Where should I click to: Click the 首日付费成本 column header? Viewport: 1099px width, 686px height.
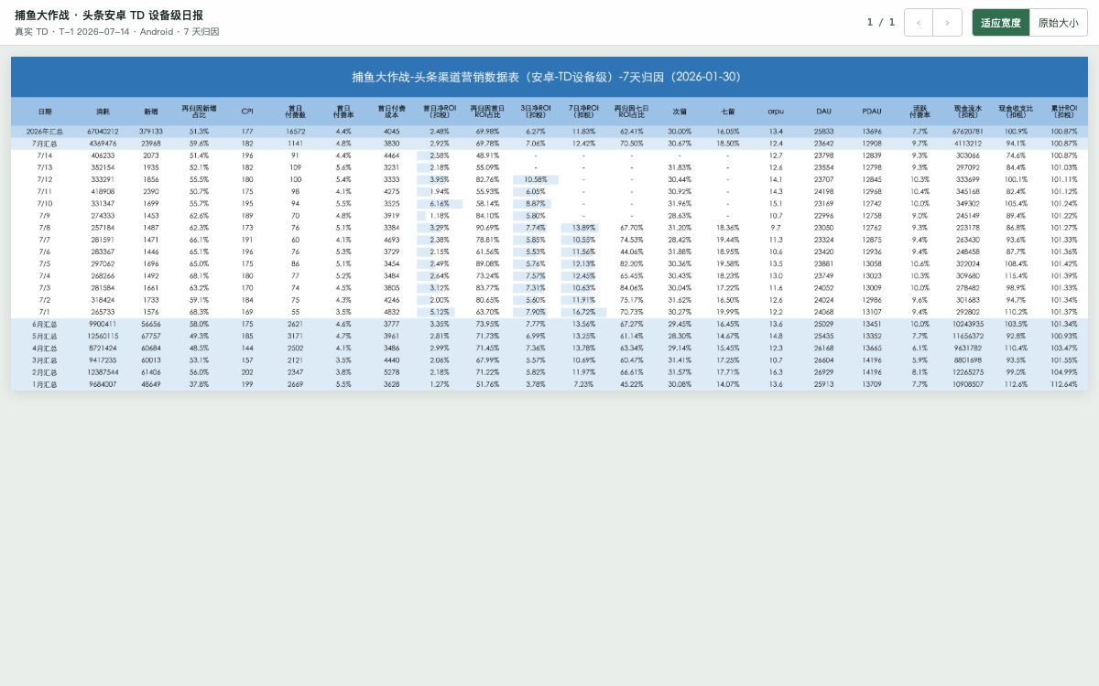point(391,112)
